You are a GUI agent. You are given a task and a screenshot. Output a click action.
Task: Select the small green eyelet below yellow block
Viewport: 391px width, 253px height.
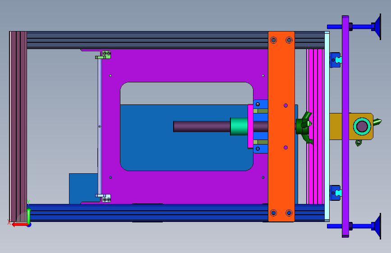pos(359,143)
